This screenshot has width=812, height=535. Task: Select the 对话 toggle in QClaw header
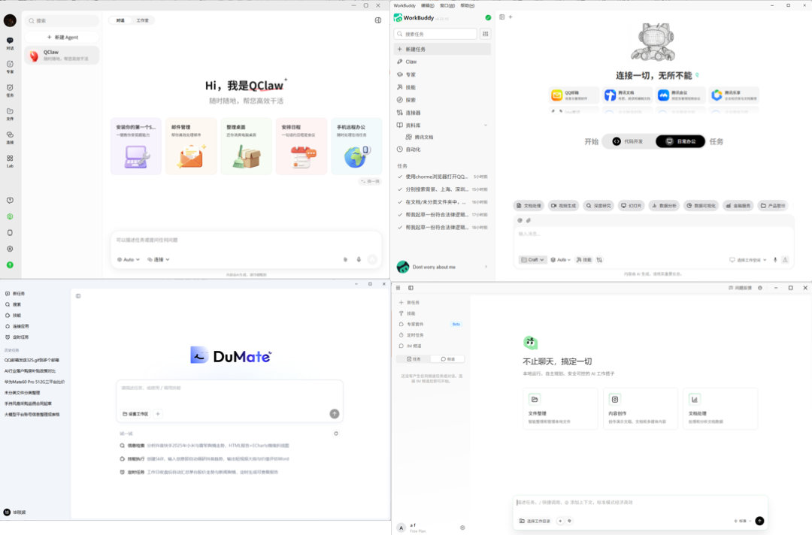120,21
